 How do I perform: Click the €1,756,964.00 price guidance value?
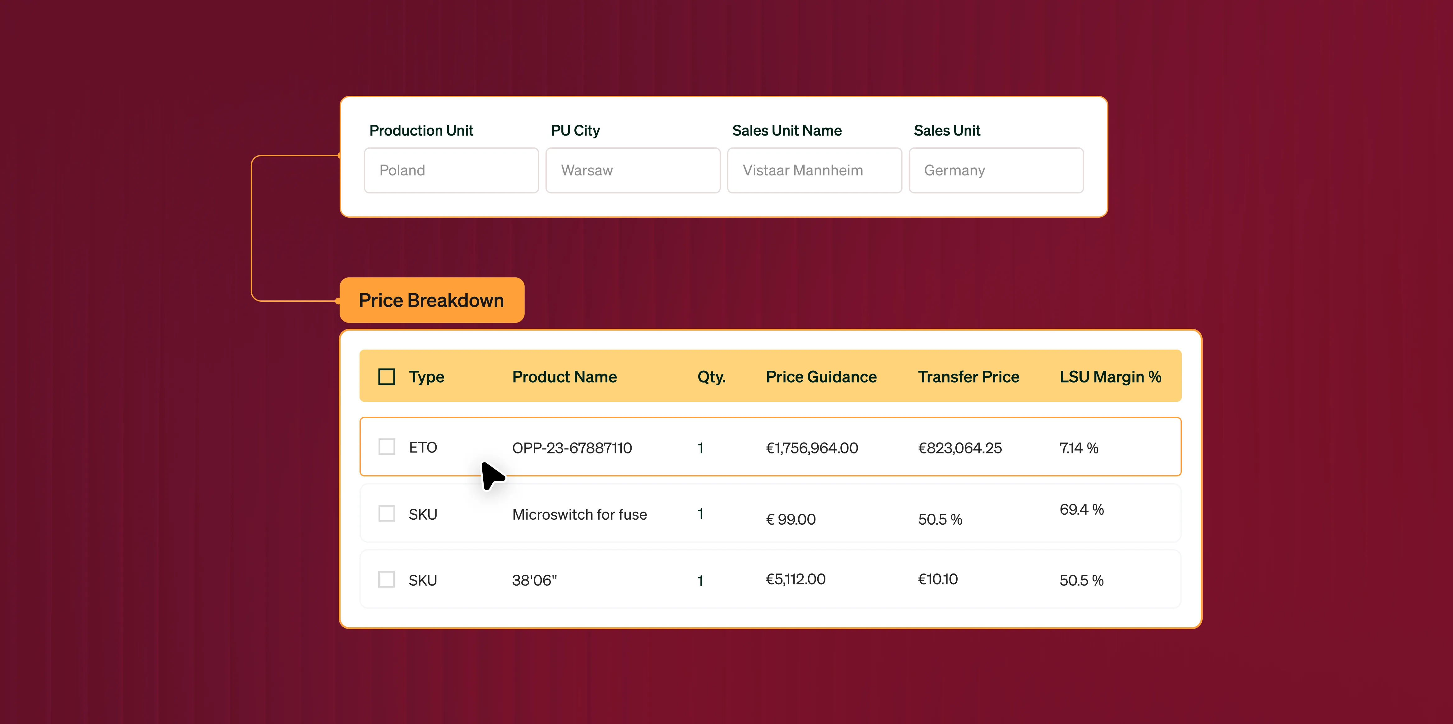(x=812, y=448)
